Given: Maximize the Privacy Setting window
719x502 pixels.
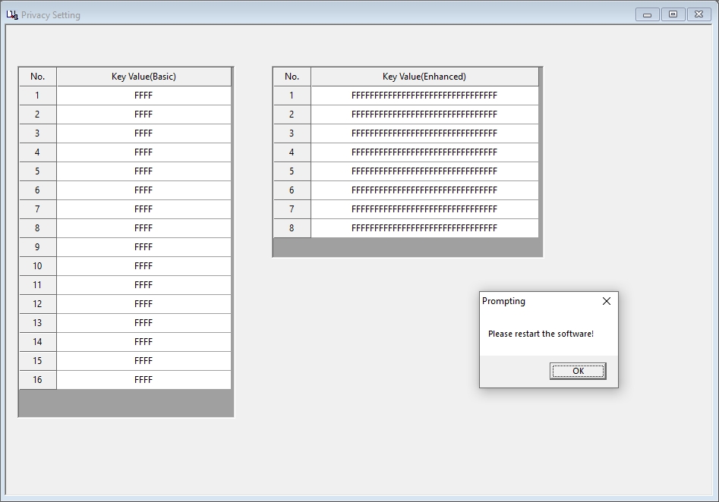Looking at the screenshot, I should point(672,14).
